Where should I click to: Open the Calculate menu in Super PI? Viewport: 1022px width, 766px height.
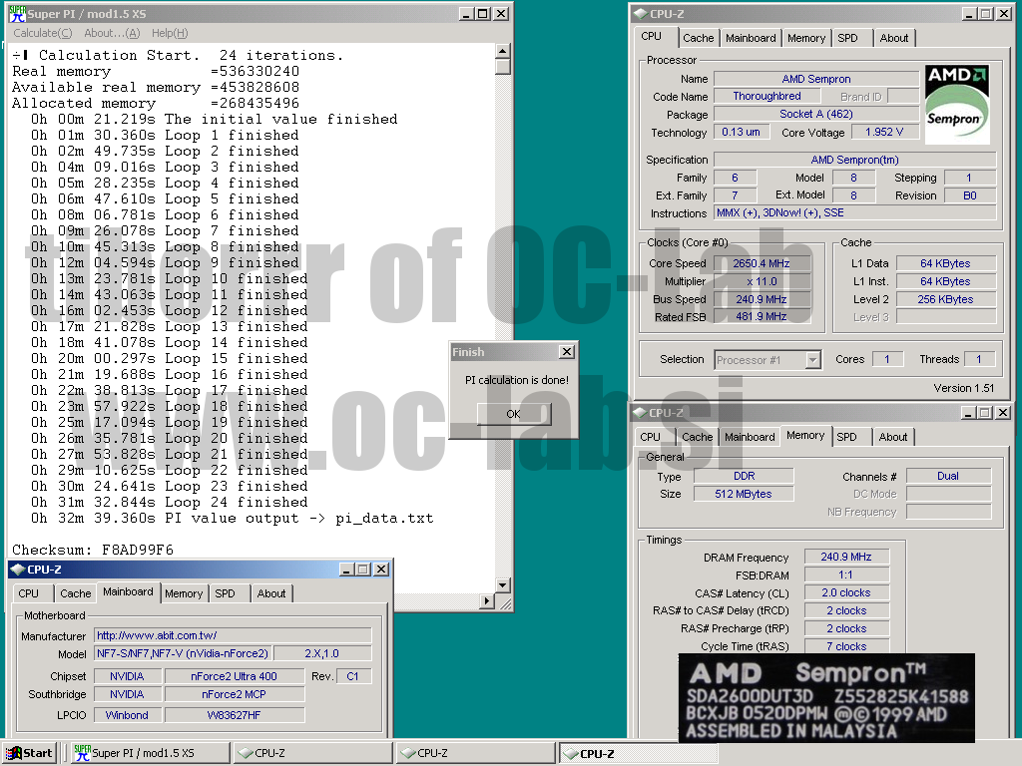pyautogui.click(x=42, y=33)
